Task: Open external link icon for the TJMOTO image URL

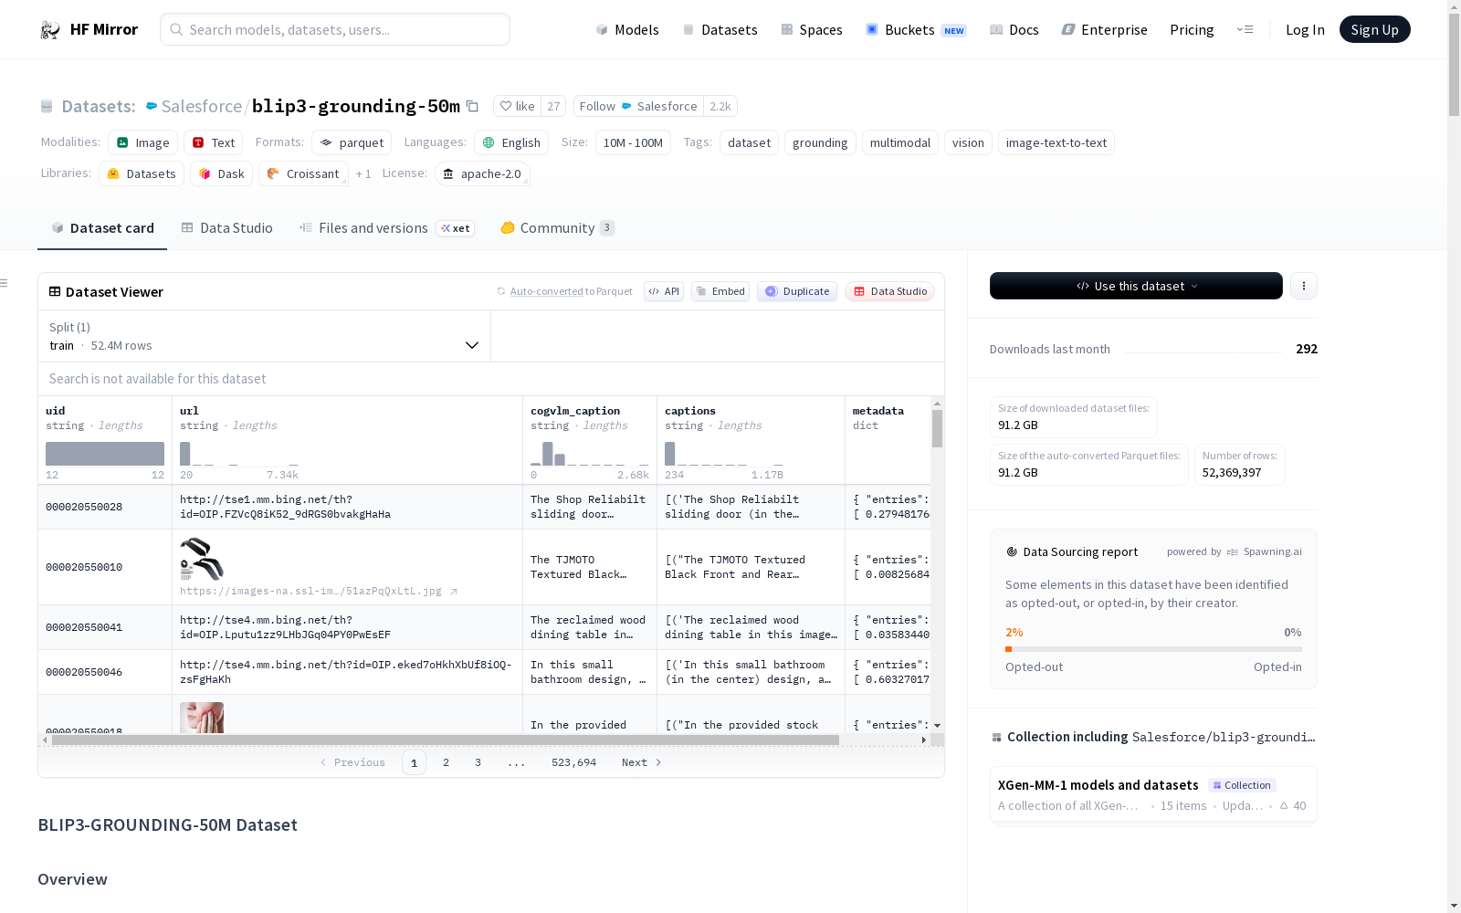Action: 454,591
